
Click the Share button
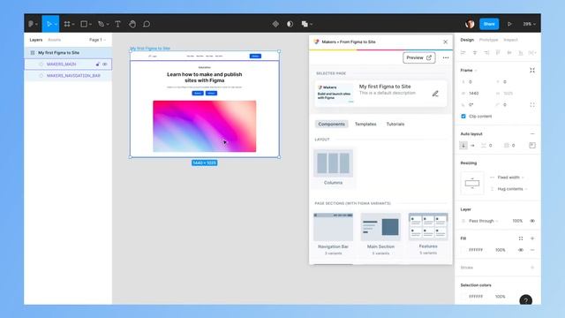point(489,24)
